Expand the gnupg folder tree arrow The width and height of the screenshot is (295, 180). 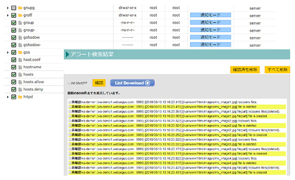coord(8,8)
